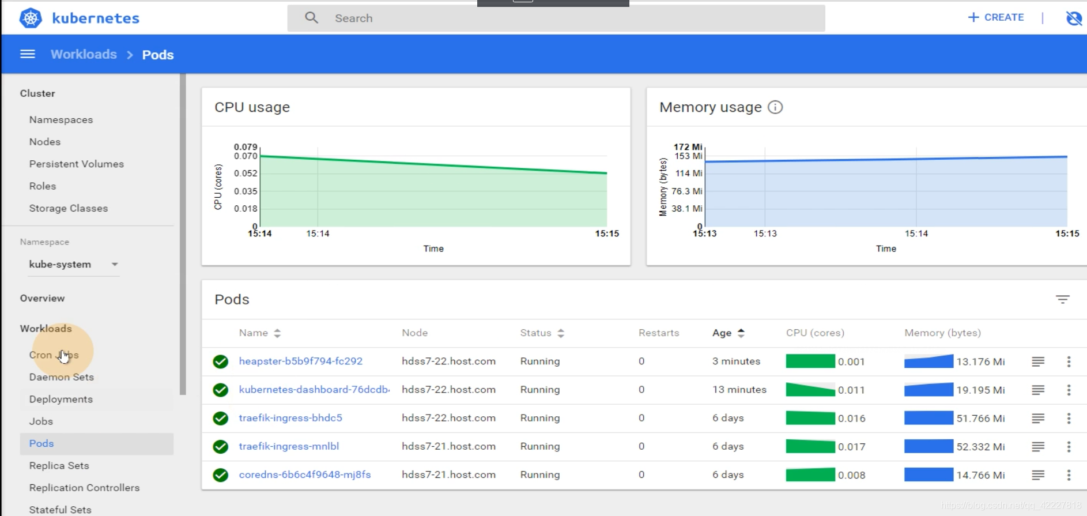
Task: Click the Search input field
Action: (556, 18)
